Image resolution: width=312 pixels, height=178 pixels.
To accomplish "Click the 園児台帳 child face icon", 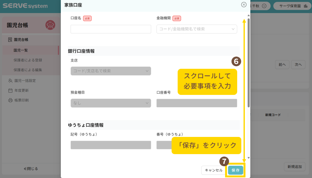I will click(x=50, y=25).
